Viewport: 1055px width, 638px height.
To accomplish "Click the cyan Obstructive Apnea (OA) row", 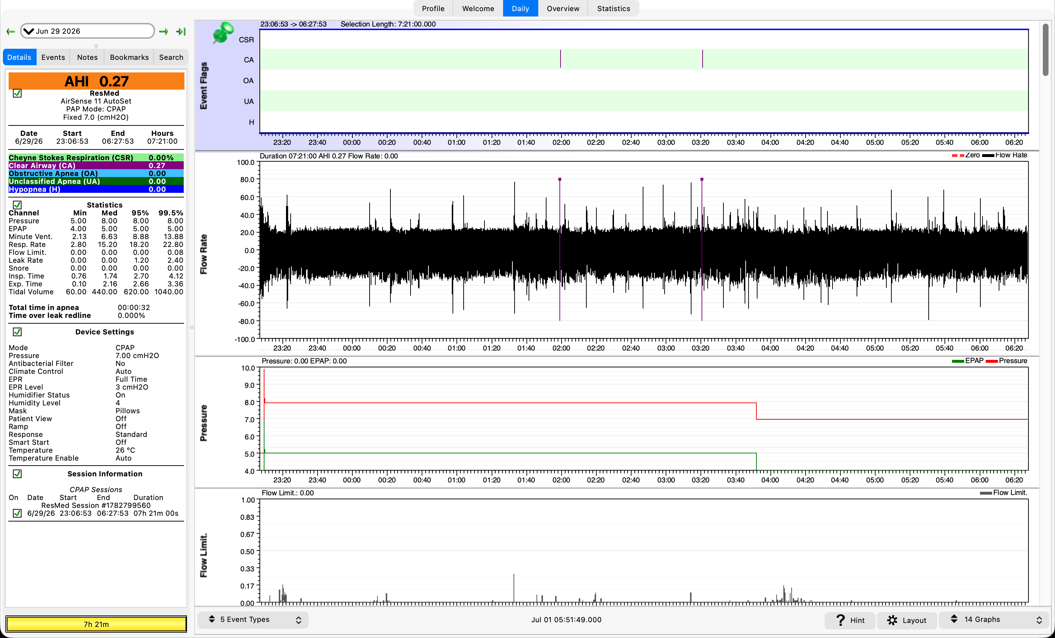I will (x=96, y=173).
